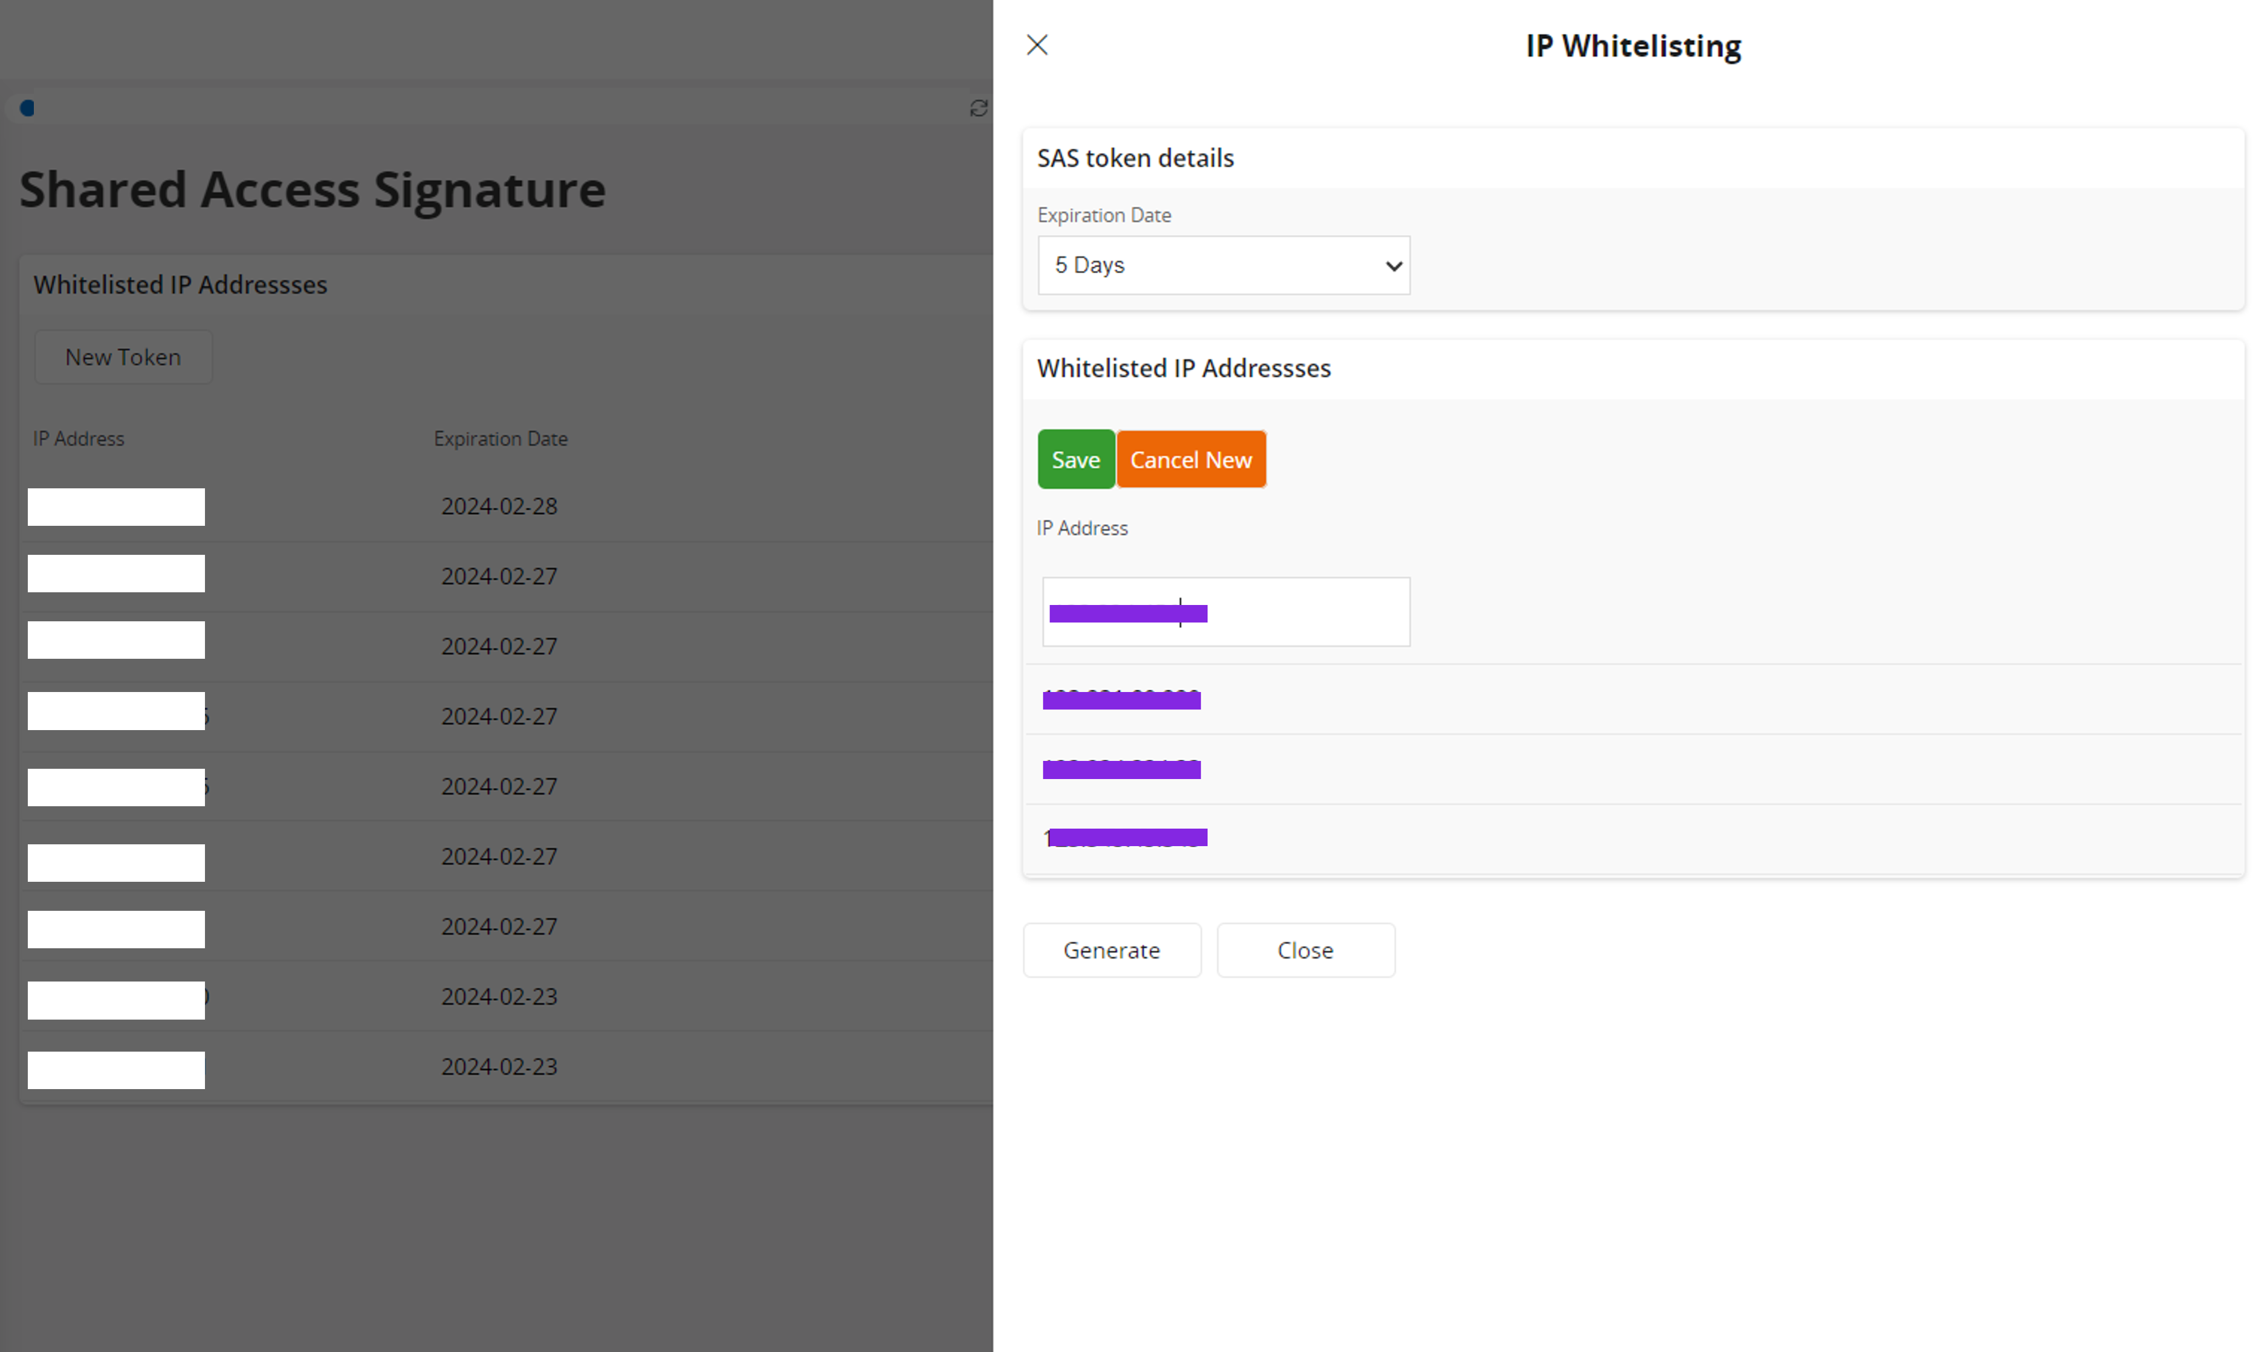Select the row expiring 2024-02-28
The image size is (2267, 1352).
(498, 506)
